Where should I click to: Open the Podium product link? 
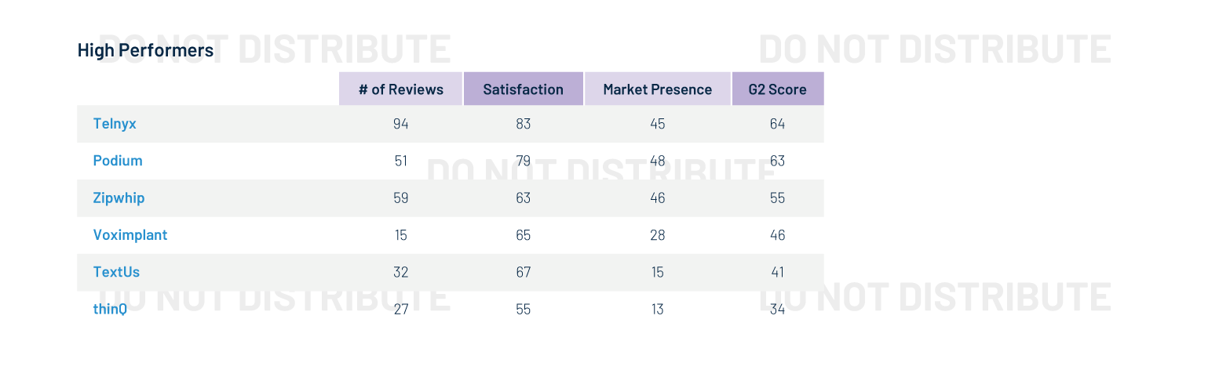pos(118,161)
